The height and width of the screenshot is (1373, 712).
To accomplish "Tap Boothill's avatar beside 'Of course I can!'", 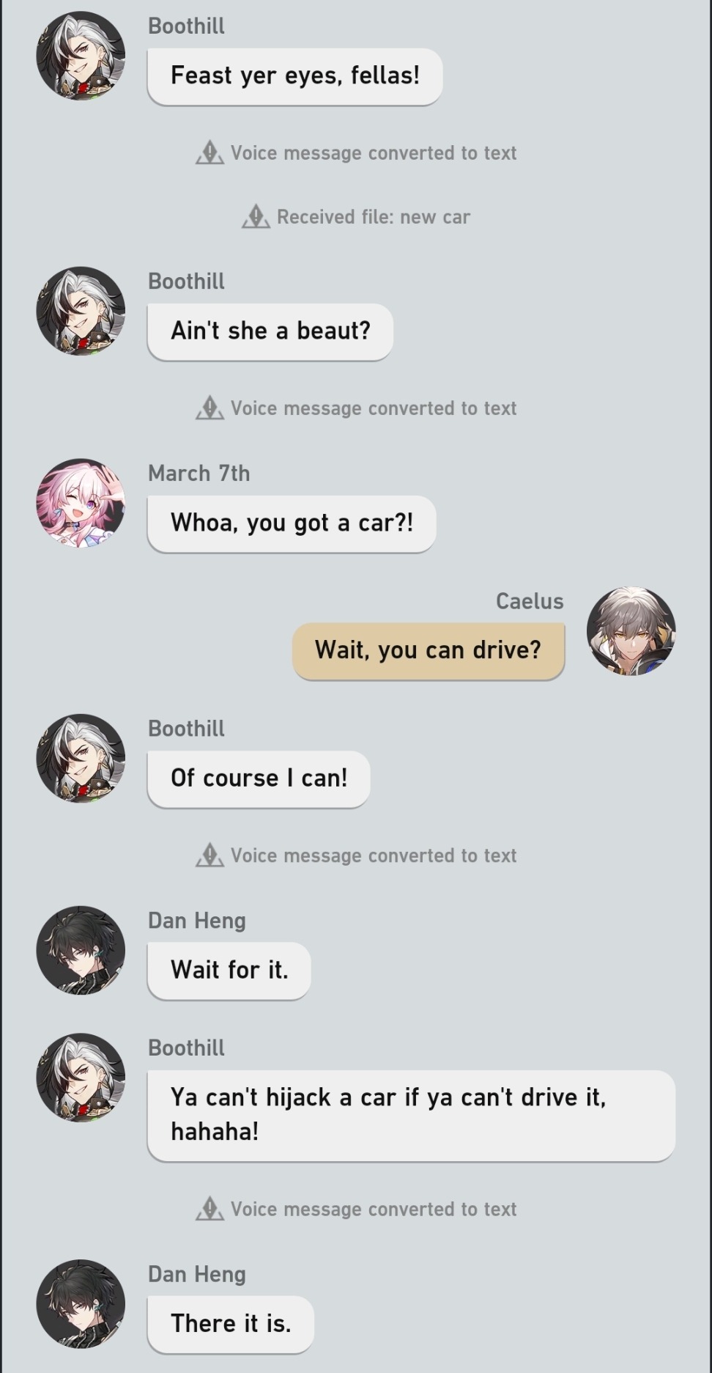I will tap(81, 758).
